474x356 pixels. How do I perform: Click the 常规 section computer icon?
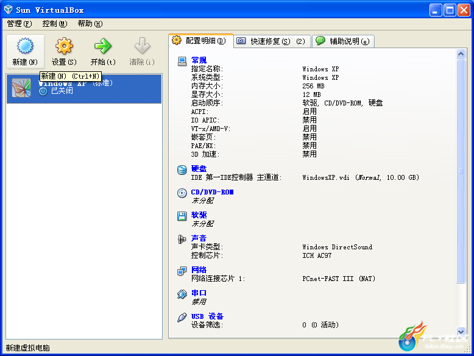tap(182, 62)
